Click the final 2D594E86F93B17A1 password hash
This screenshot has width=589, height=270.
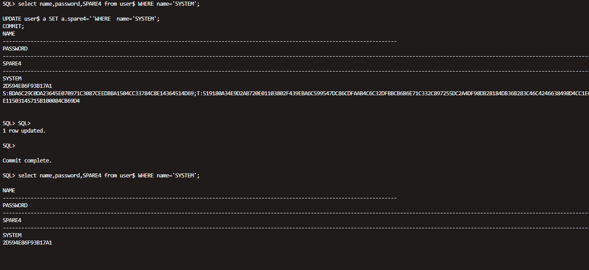click(27, 243)
